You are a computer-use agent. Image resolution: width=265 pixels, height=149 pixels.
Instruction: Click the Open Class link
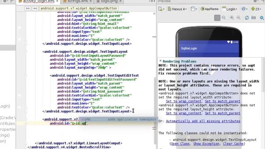pyautogui.click(x=180, y=144)
